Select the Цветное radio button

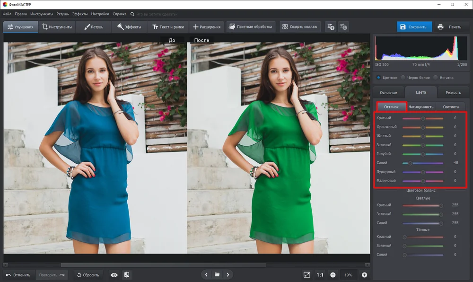pos(378,78)
